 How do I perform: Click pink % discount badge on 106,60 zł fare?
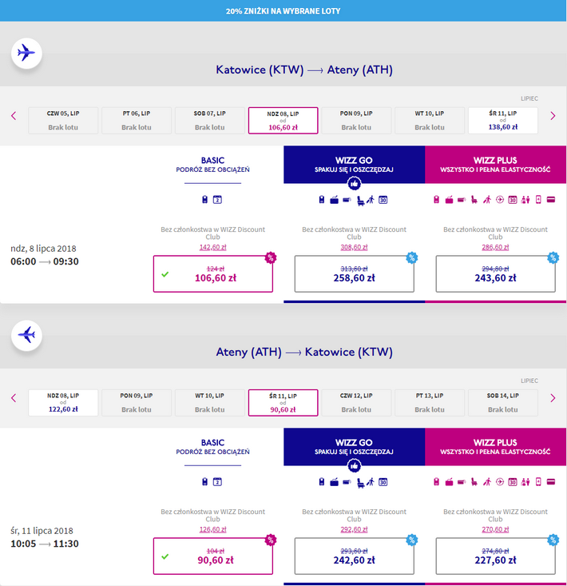click(x=271, y=257)
